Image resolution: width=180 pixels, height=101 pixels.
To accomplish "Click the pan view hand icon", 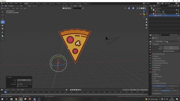I will 146,22.
